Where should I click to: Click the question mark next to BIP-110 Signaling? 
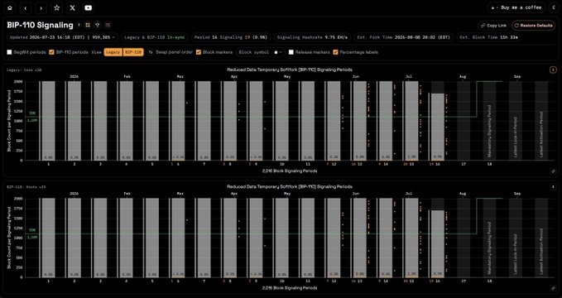79,25
